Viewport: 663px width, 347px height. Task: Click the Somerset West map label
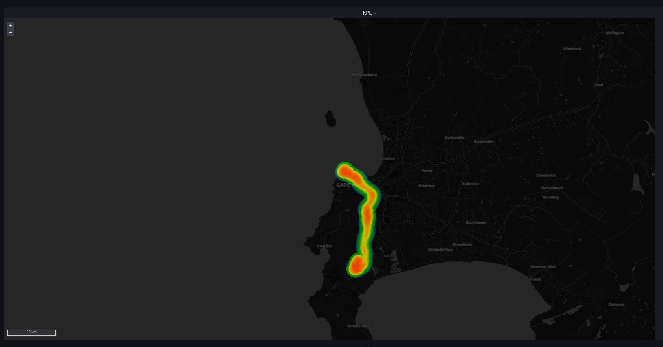coord(543,266)
